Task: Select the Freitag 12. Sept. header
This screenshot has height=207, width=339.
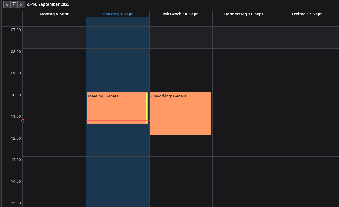Action: pyautogui.click(x=307, y=14)
